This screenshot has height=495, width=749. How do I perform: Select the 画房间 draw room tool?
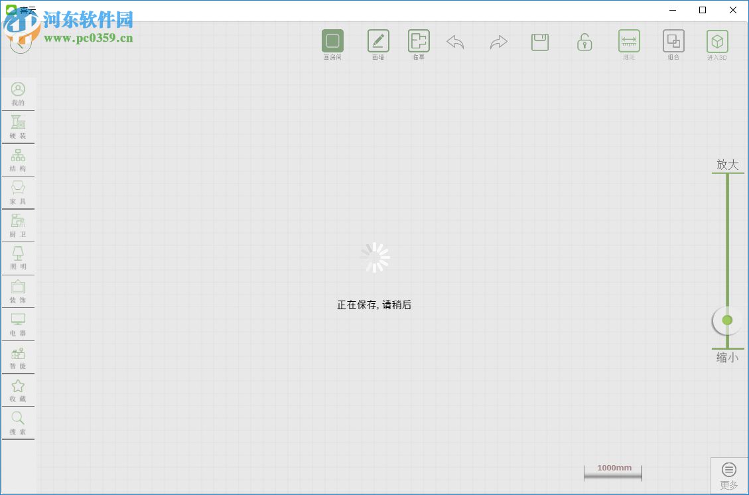pyautogui.click(x=332, y=44)
